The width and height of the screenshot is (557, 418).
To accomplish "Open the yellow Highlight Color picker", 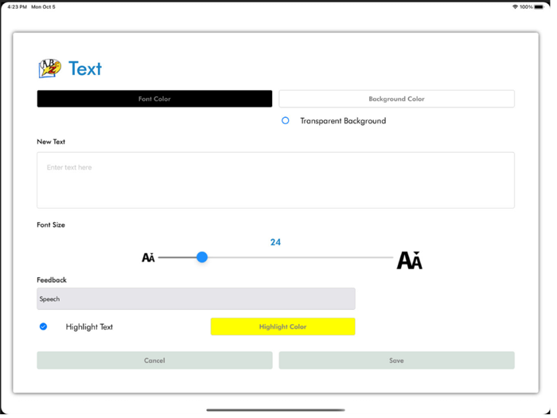I will 282,326.
